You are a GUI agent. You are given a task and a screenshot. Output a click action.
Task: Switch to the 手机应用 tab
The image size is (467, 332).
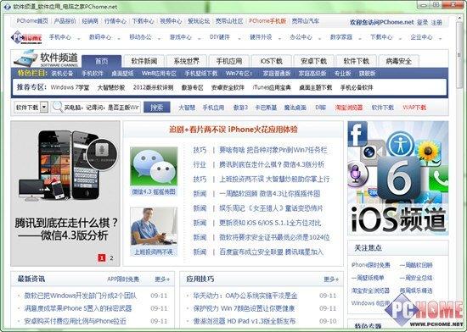pos(228,61)
